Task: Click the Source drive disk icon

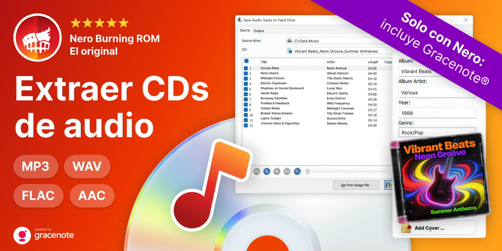Action: point(290,41)
